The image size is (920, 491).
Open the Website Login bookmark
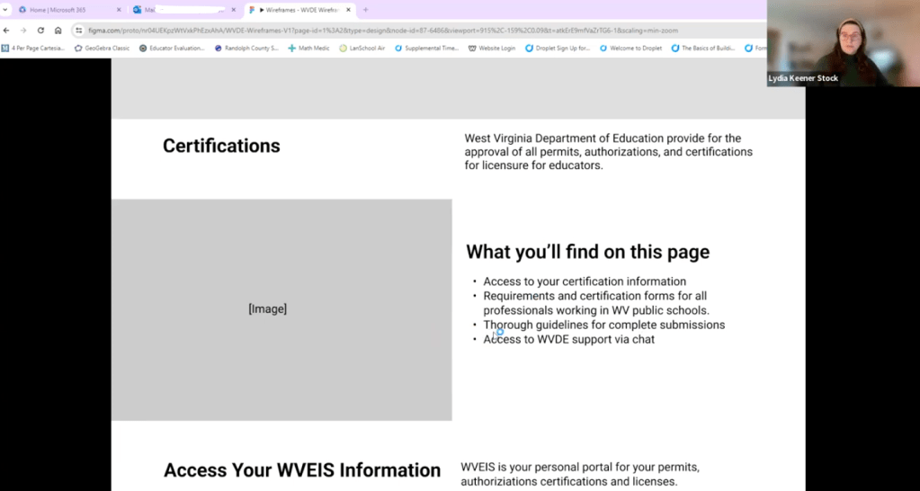[x=492, y=48]
